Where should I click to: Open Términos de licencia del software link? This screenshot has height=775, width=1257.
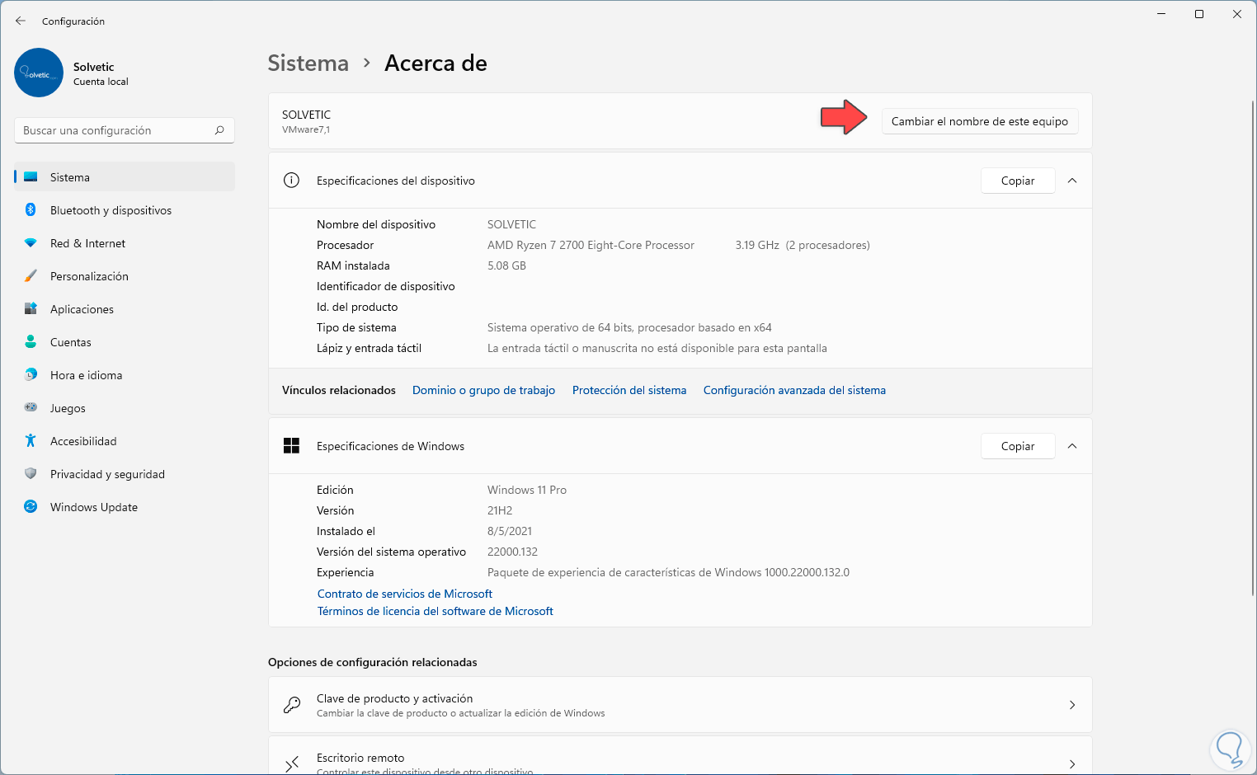[435, 611]
